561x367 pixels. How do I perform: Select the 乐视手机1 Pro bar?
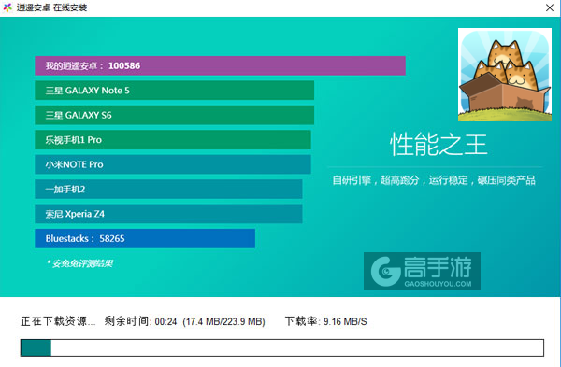coord(173,139)
